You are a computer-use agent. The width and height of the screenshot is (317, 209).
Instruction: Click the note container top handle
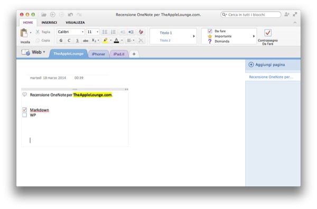75,89
